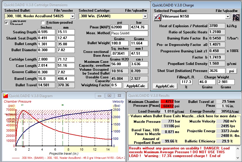Click the Propellant Solid Density field
Image resolution: width=242 pixels, height=162 pixels.
coord(217,63)
